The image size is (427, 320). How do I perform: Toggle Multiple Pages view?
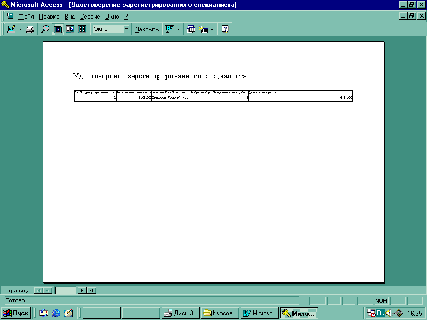pyautogui.click(x=82, y=29)
